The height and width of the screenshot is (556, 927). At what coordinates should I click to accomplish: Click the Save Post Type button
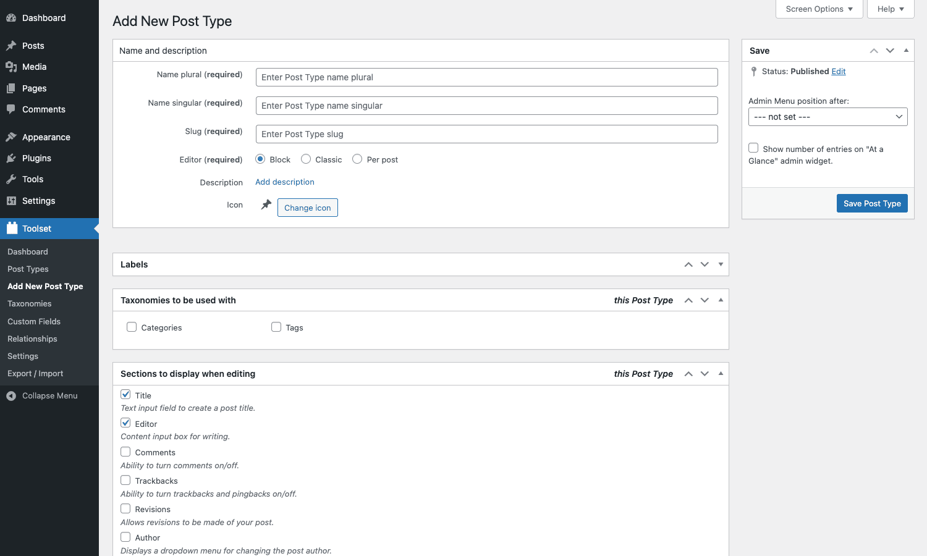[872, 203]
